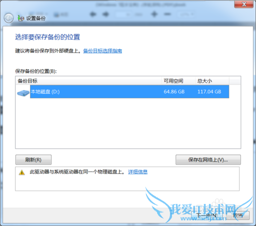The width and height of the screenshot is (256, 226).
Task: Click the 64.86 GB free space value
Action: (x=174, y=92)
